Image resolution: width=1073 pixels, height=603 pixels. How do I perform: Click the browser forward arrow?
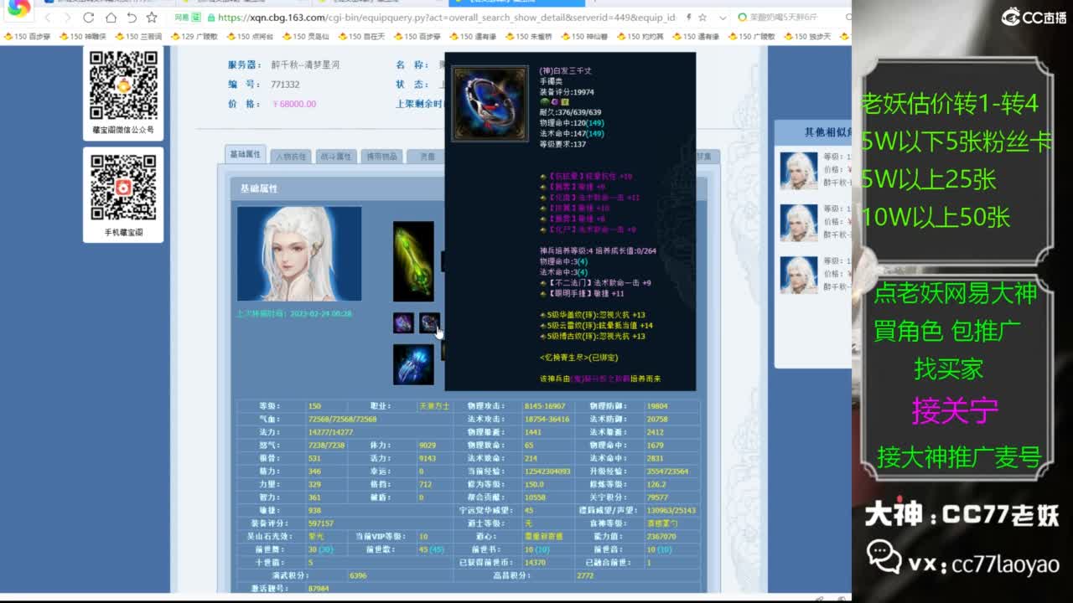[68, 18]
